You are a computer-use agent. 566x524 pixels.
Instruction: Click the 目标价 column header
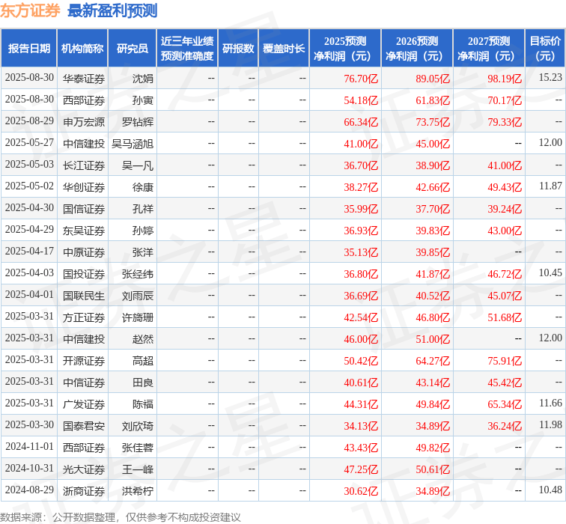(545, 49)
